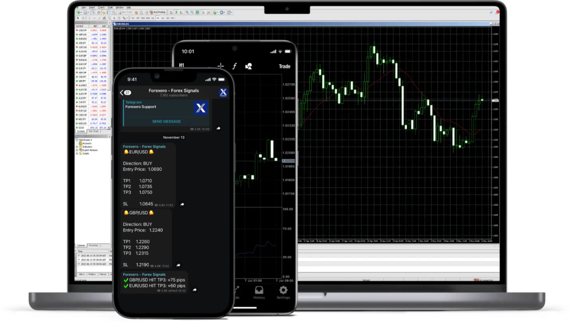Screen dimensions: 574x325
Task: Tap the chart objects shapes icon
Action: tap(249, 66)
